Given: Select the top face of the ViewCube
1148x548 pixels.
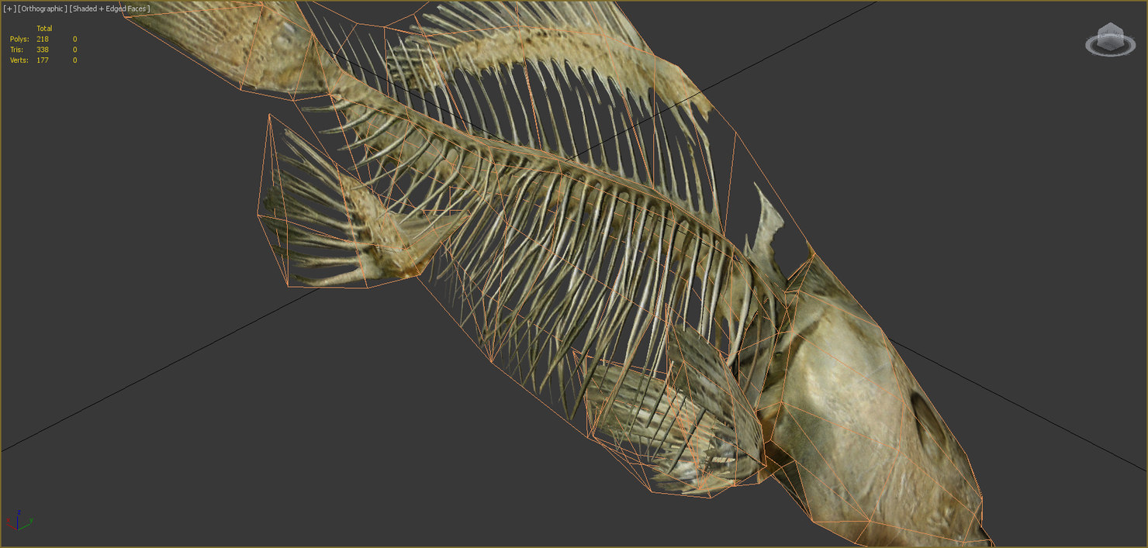Looking at the screenshot, I should 1111,25.
